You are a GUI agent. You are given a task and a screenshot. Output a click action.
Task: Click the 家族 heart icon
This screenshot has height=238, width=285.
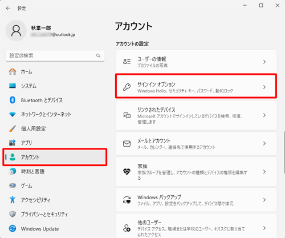(x=127, y=172)
